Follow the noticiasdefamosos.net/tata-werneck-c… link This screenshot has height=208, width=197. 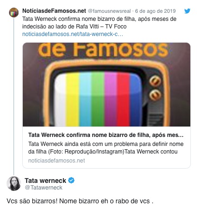tap(72, 34)
